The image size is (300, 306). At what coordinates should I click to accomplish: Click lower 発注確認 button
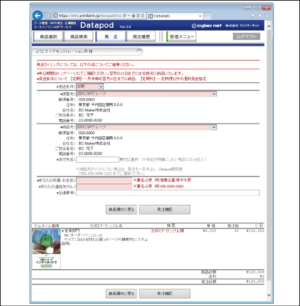pos(164,293)
